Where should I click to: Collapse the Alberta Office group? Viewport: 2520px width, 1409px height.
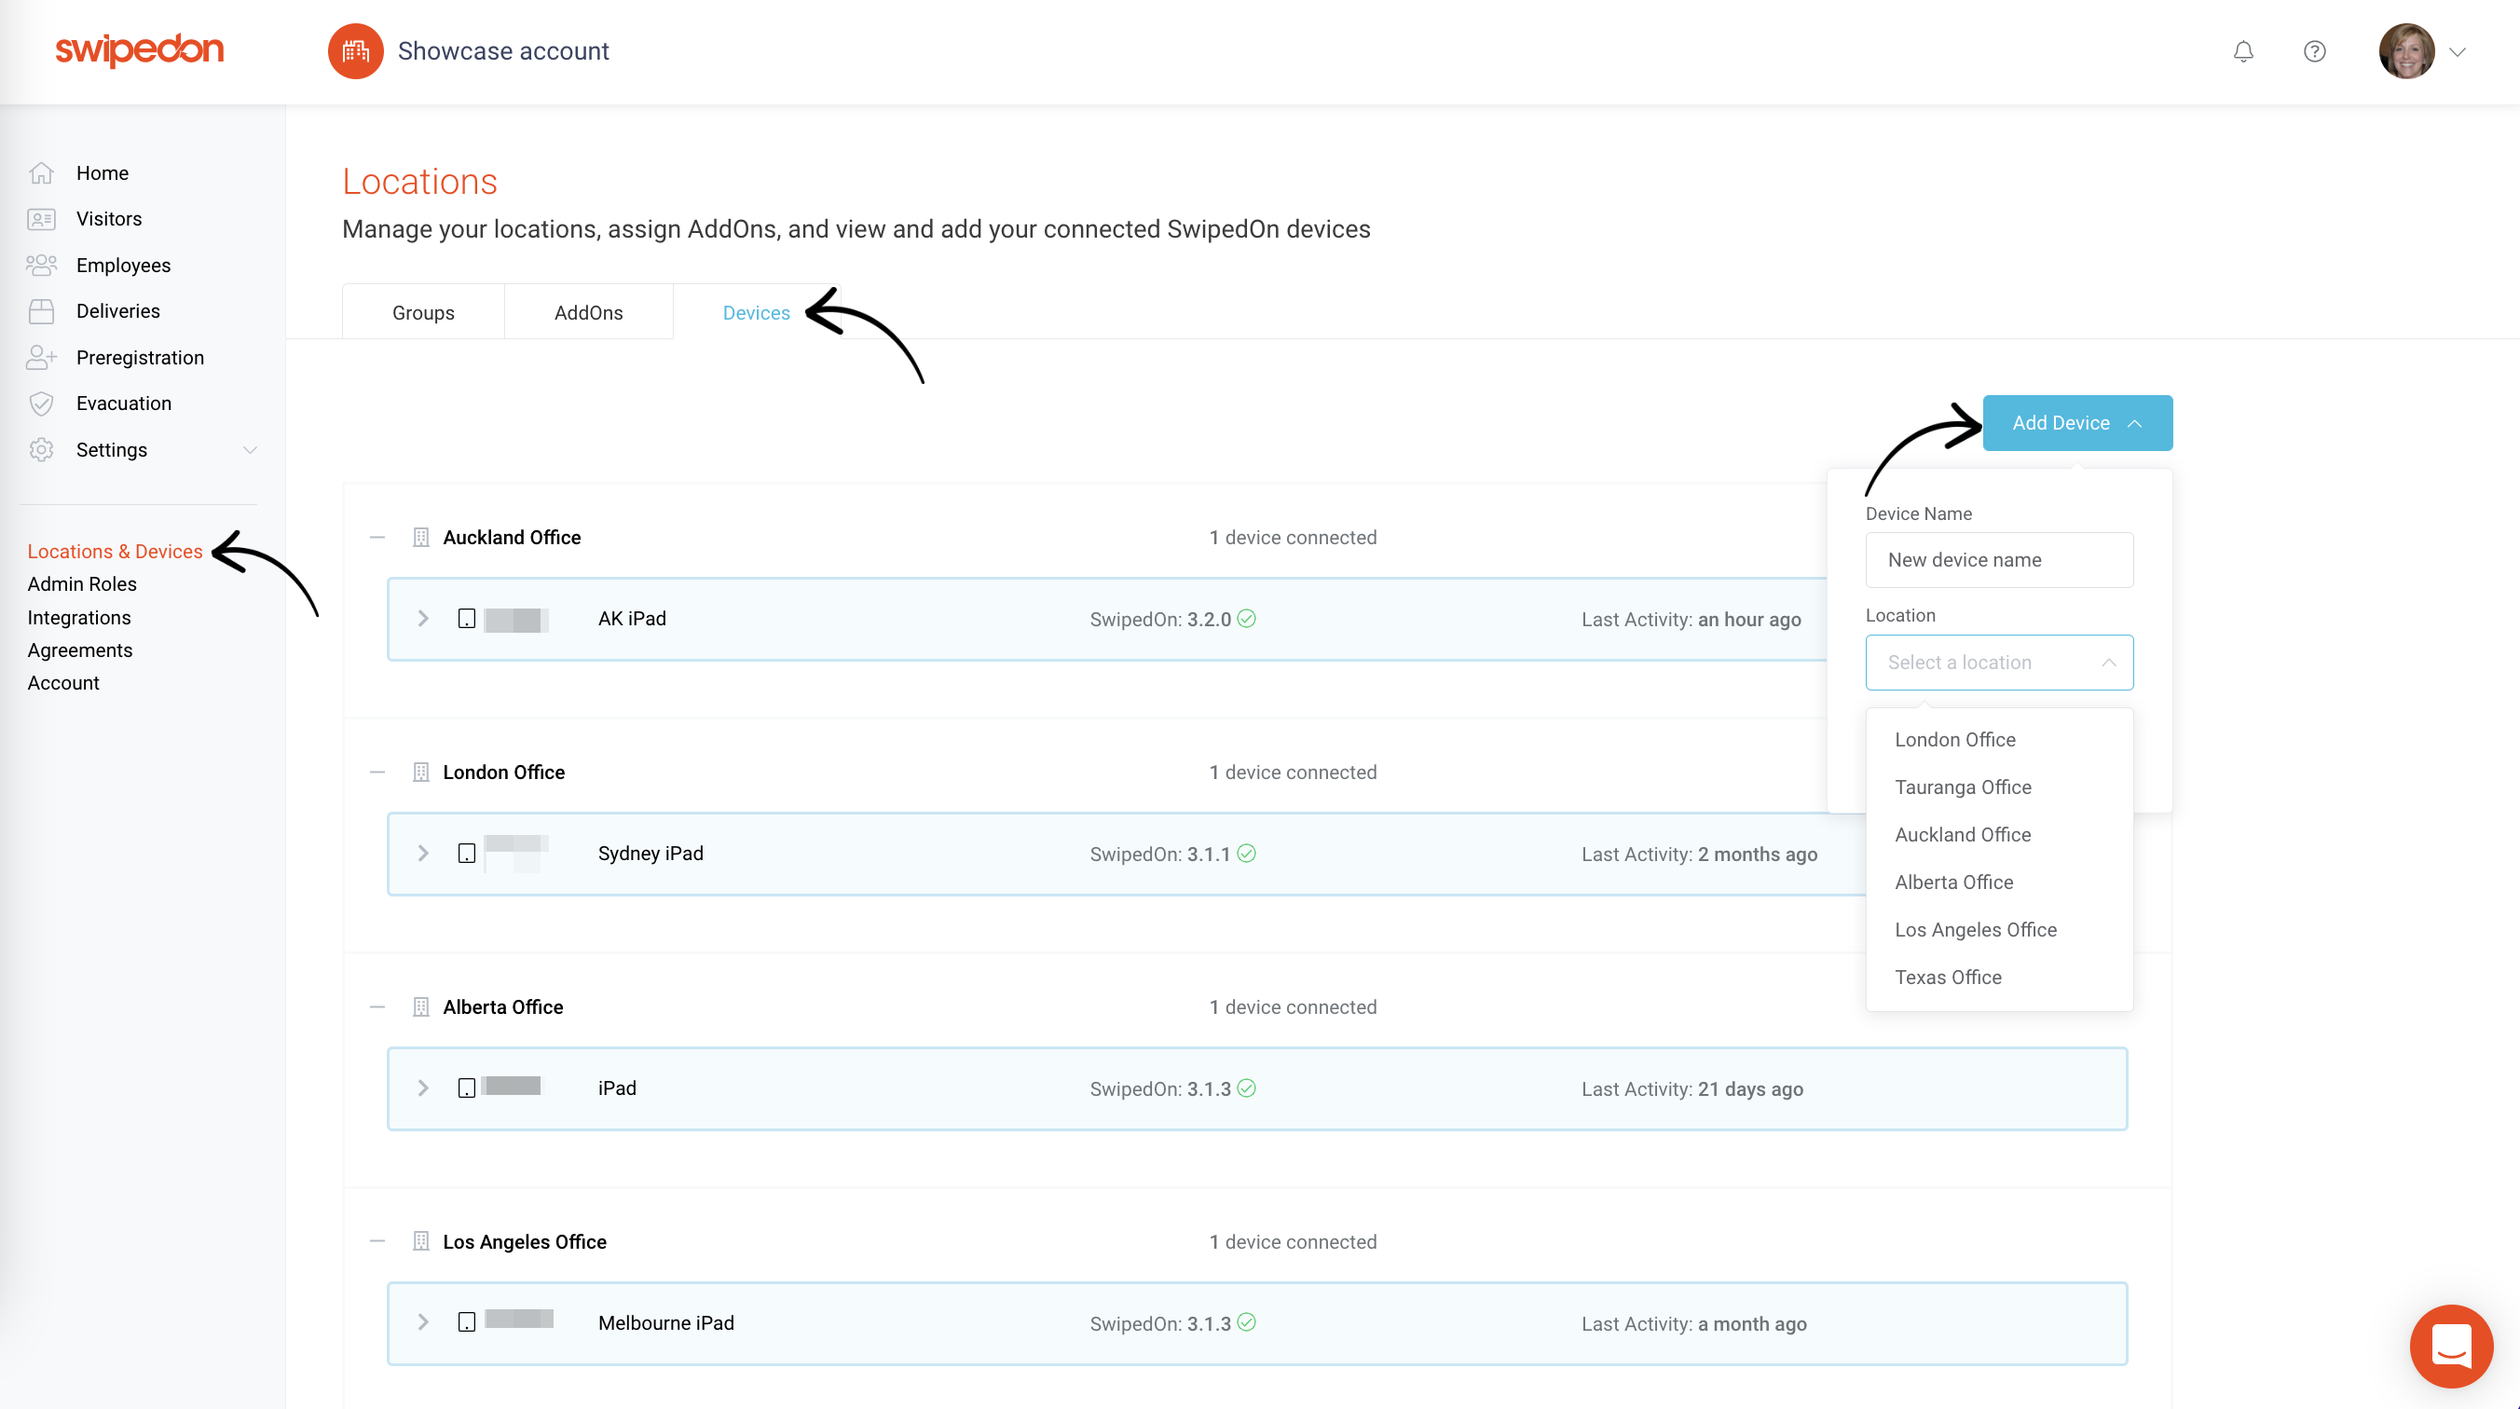pyautogui.click(x=377, y=1006)
